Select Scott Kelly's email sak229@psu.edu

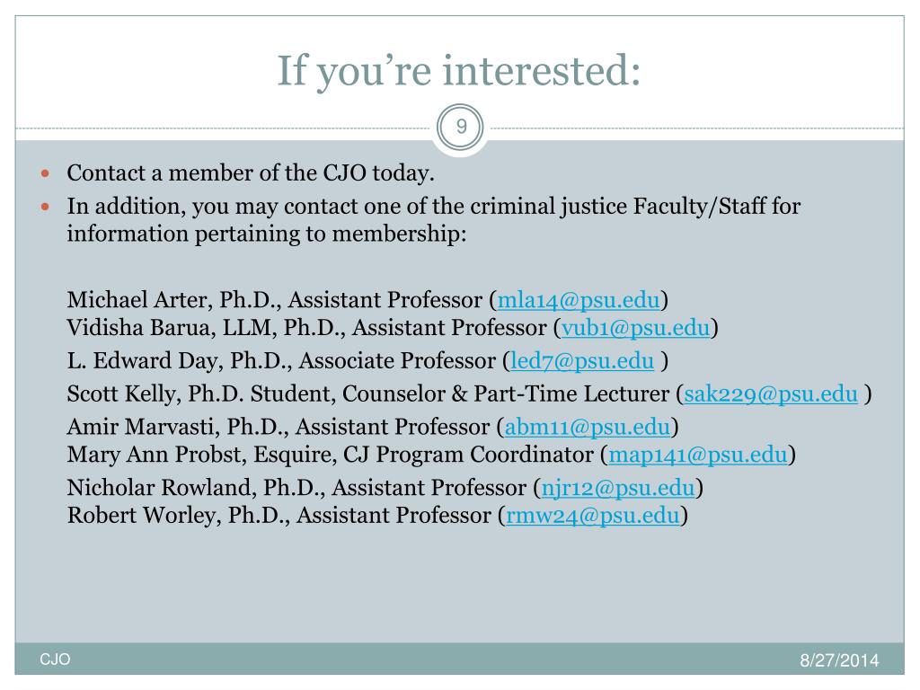tap(771, 394)
